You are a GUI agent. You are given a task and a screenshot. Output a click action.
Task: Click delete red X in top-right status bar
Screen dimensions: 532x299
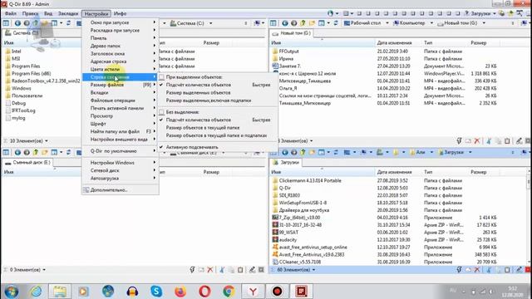[477, 140]
